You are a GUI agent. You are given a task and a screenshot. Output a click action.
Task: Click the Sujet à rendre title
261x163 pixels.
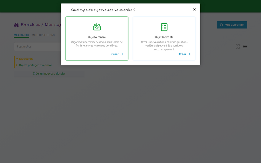(x=97, y=37)
